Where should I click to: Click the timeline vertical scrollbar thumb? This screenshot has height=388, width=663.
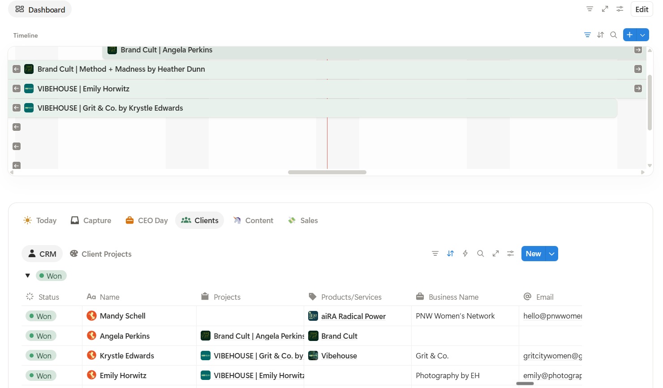point(650,103)
